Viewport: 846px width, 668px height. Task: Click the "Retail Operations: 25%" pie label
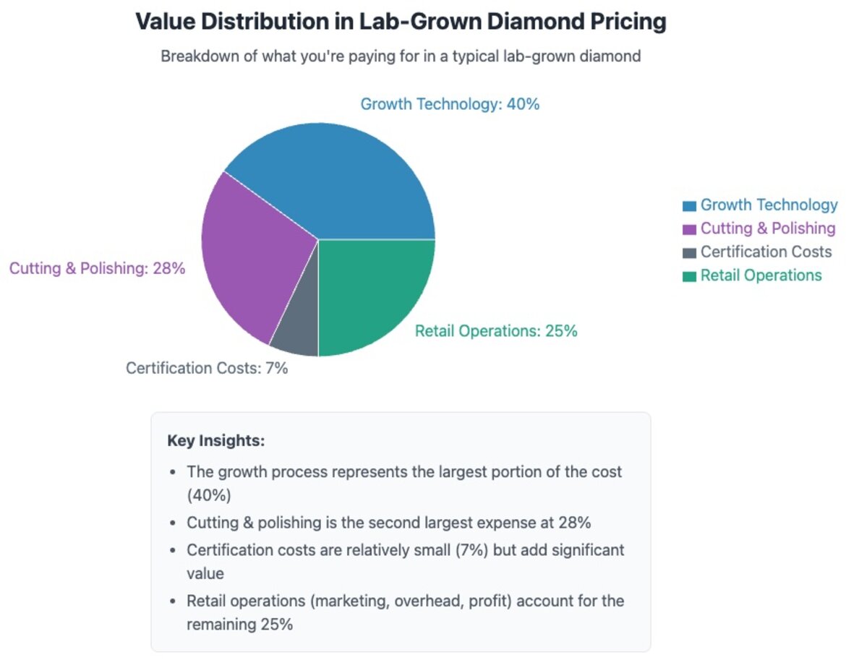(x=496, y=331)
